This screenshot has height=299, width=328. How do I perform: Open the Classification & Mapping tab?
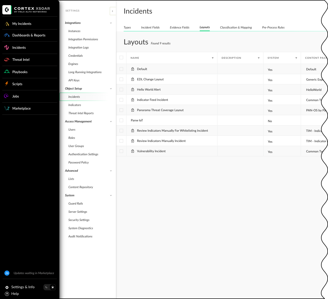(236, 27)
